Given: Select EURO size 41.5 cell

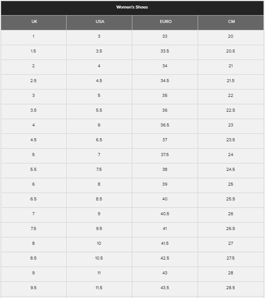Looking at the screenshot, I should (x=165, y=243).
